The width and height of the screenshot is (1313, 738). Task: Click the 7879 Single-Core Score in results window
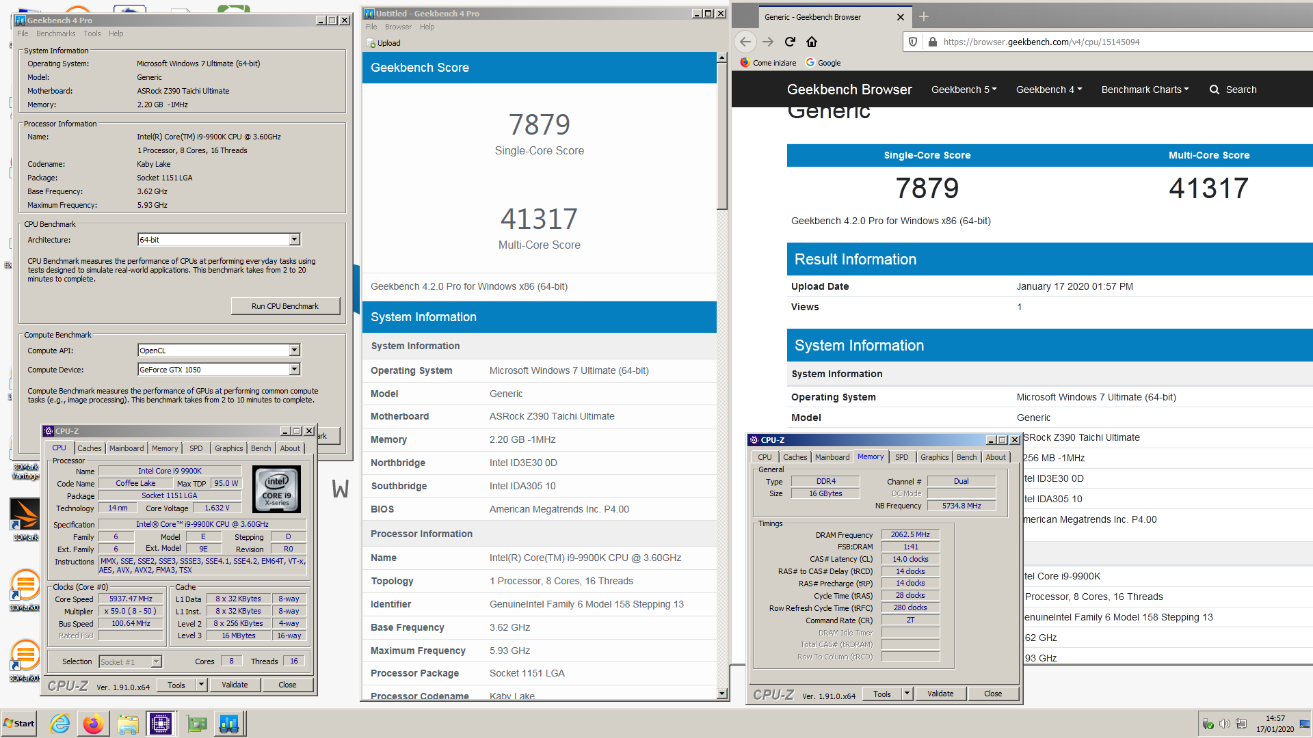539,124
